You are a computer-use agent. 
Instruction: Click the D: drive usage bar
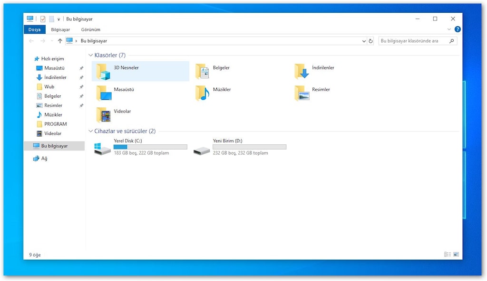[x=249, y=147]
